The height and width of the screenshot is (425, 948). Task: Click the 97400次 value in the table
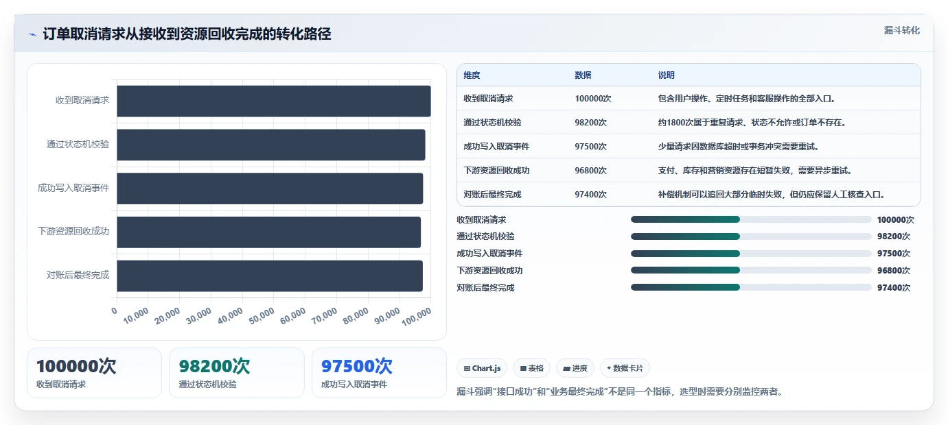tap(591, 195)
